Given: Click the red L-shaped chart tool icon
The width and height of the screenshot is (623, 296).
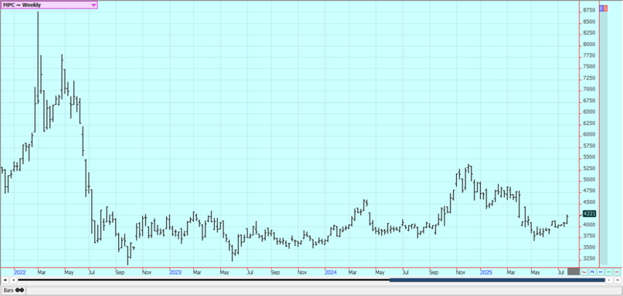Looking at the screenshot, I should tap(584, 272).
